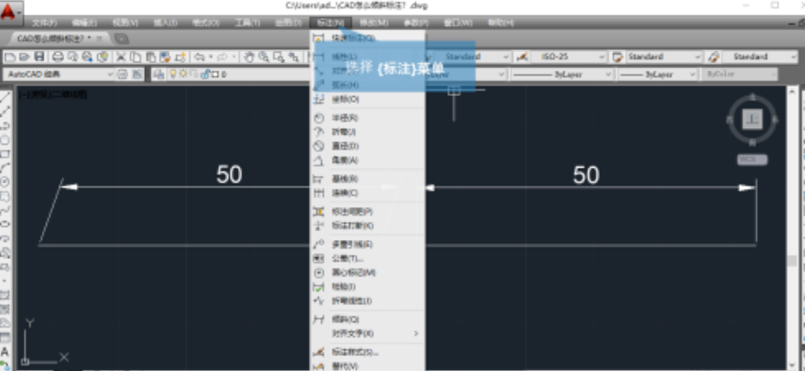Open the 视图(V) menu

(125, 23)
